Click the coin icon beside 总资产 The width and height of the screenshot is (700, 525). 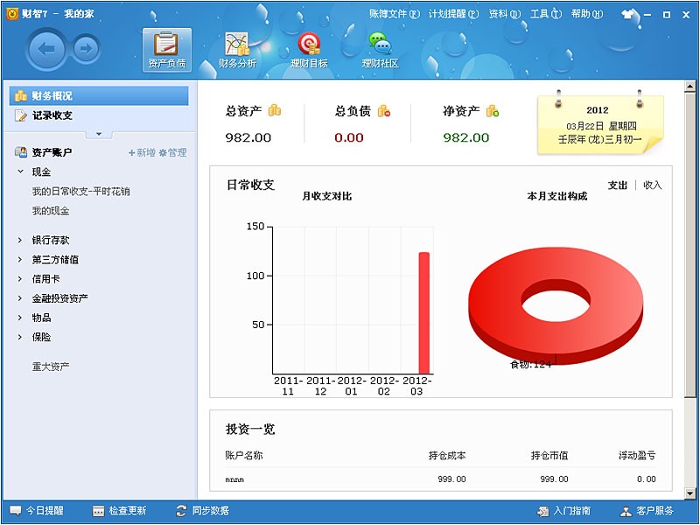[x=275, y=110]
